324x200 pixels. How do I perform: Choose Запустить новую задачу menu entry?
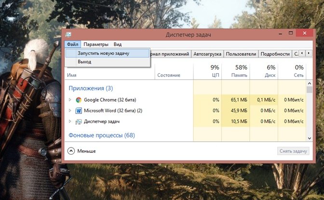point(108,53)
